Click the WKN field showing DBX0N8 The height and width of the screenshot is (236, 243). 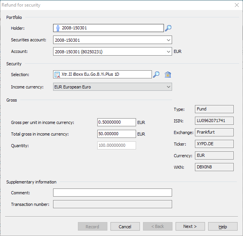[x=214, y=167]
